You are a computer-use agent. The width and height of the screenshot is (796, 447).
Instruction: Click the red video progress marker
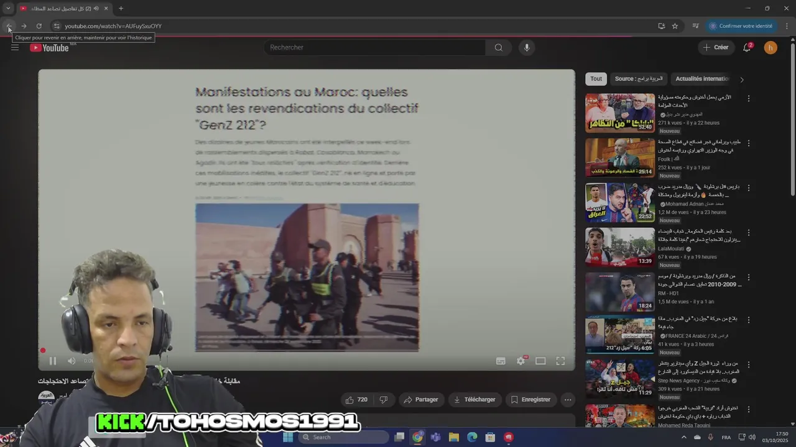[x=43, y=351]
